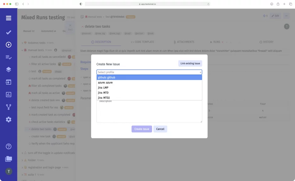Open the Settings gear icon in sidebar
Image resolution: width=295 pixels, height=181 pixels.
(x=9, y=119)
